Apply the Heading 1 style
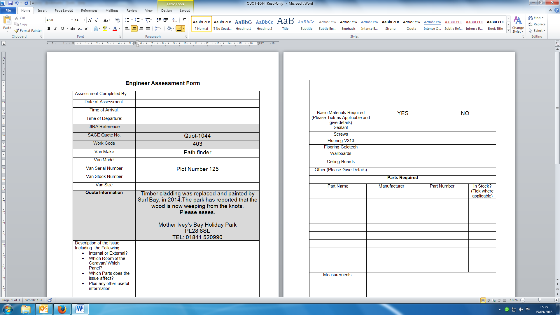The image size is (560, 315). [243, 24]
